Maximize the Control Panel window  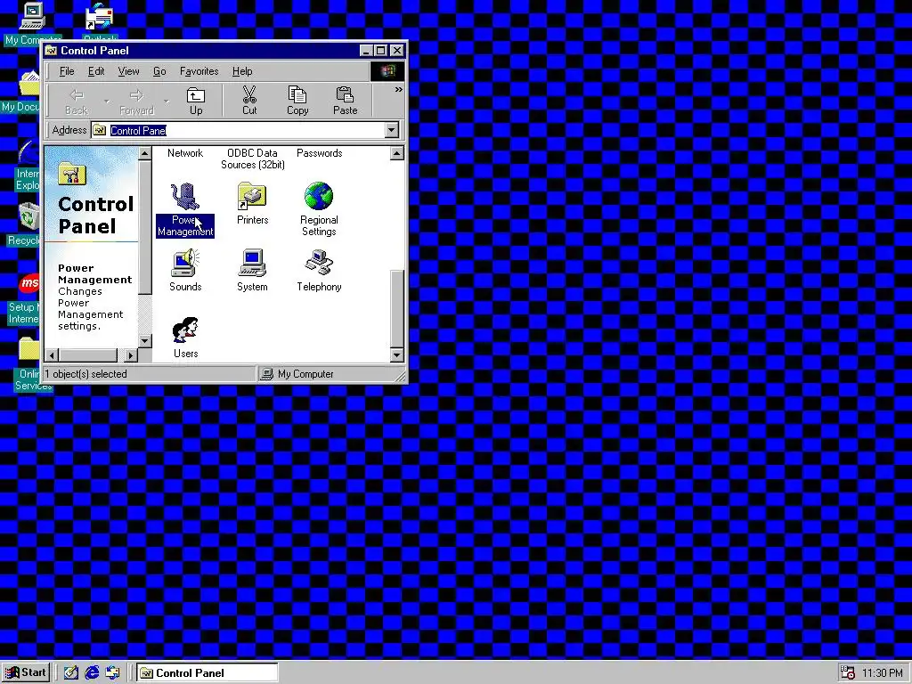click(x=380, y=51)
